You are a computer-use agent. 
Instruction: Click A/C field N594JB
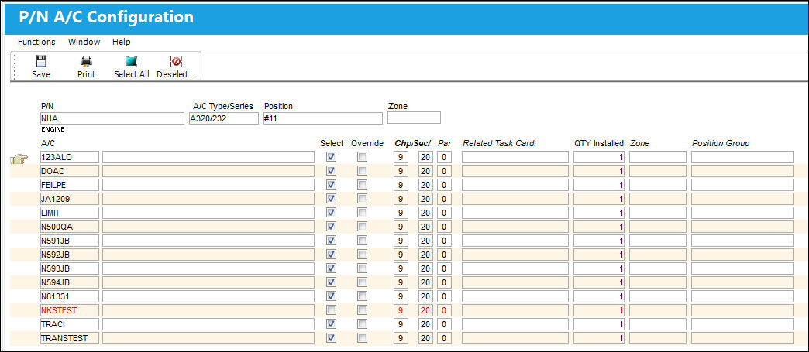click(x=70, y=282)
